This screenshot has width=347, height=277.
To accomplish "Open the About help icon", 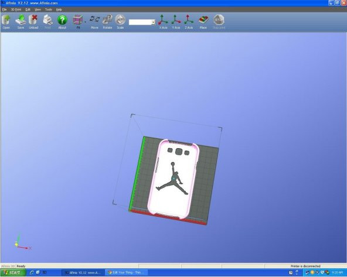I will click(x=62, y=22).
